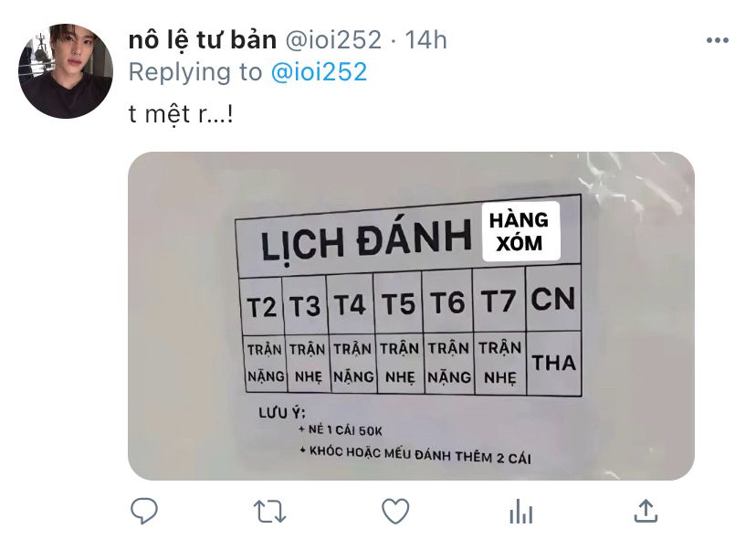Open the blue @ioi252 reply mention

(x=320, y=72)
